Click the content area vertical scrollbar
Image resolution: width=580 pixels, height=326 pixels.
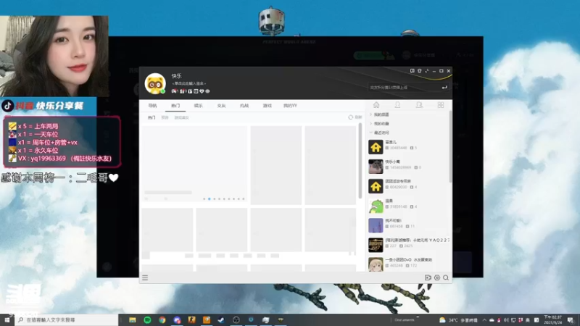360,161
